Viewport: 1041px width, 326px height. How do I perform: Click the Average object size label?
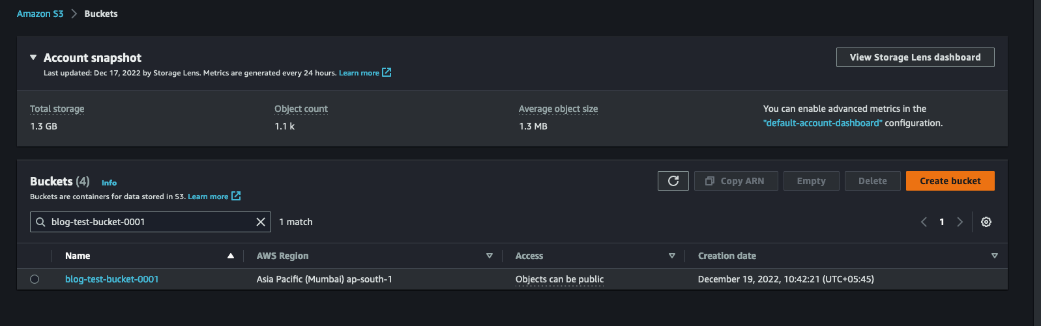558,109
